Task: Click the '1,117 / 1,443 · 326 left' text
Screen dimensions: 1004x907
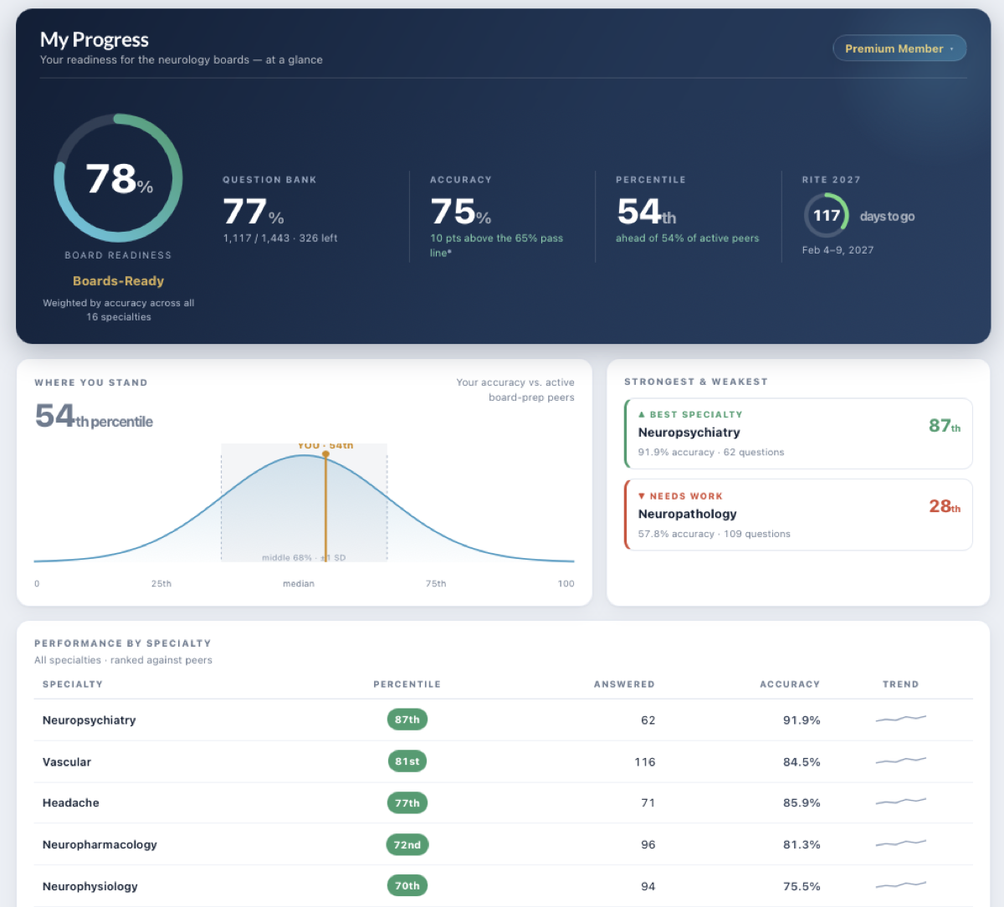Action: (280, 238)
